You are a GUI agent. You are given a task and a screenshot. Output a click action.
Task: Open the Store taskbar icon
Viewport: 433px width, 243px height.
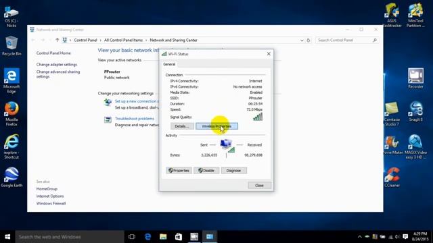179,237
